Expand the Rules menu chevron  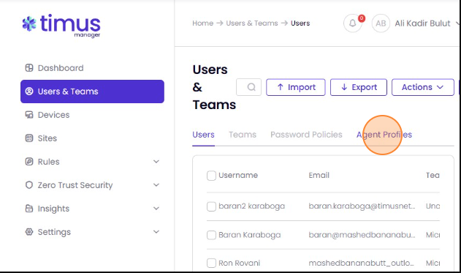156,162
